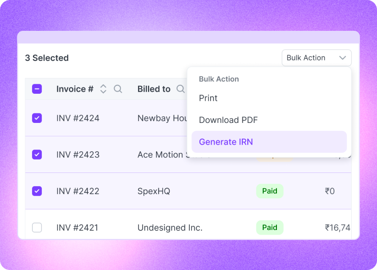
Task: Click the Paid status for Undesigned Inc.
Action: click(269, 227)
